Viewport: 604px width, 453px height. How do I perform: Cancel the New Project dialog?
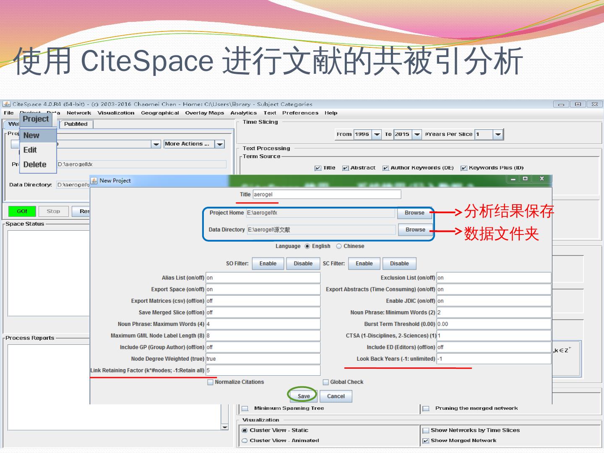pyautogui.click(x=336, y=396)
